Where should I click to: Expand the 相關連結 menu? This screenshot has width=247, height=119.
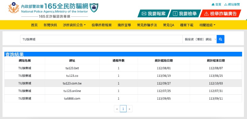207,25
